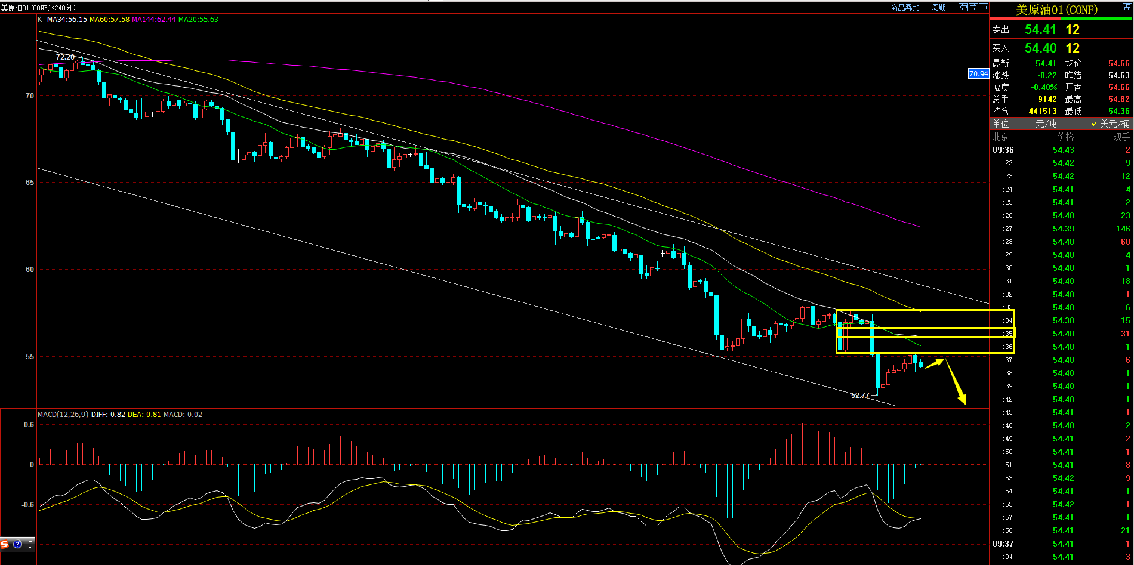Click the 均价 average price 54.66

coord(1118,64)
